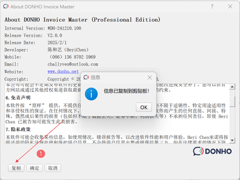240x180 pixels.
Task: Confirm the clipboard message with OK
Action: pos(144,107)
